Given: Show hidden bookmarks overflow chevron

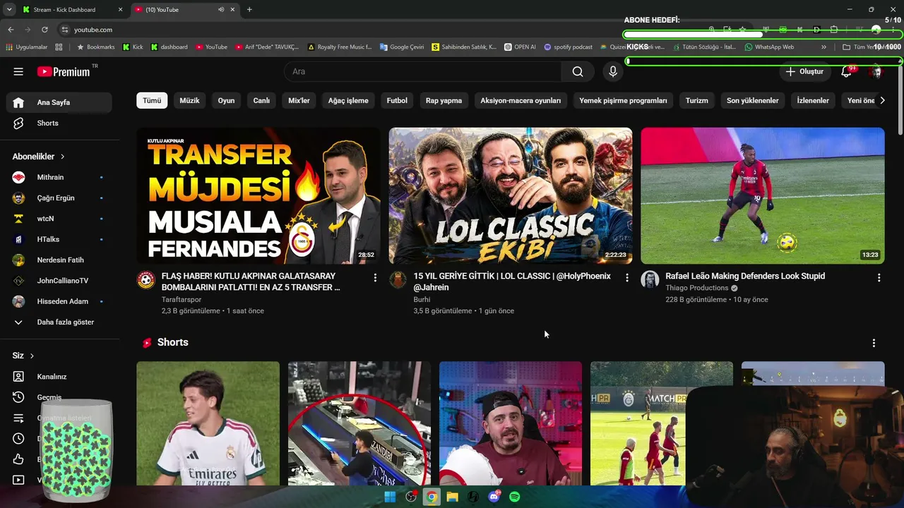Looking at the screenshot, I should (x=823, y=47).
